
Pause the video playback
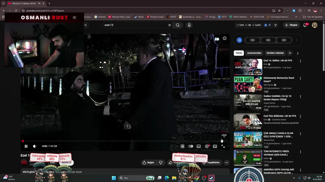(26, 146)
